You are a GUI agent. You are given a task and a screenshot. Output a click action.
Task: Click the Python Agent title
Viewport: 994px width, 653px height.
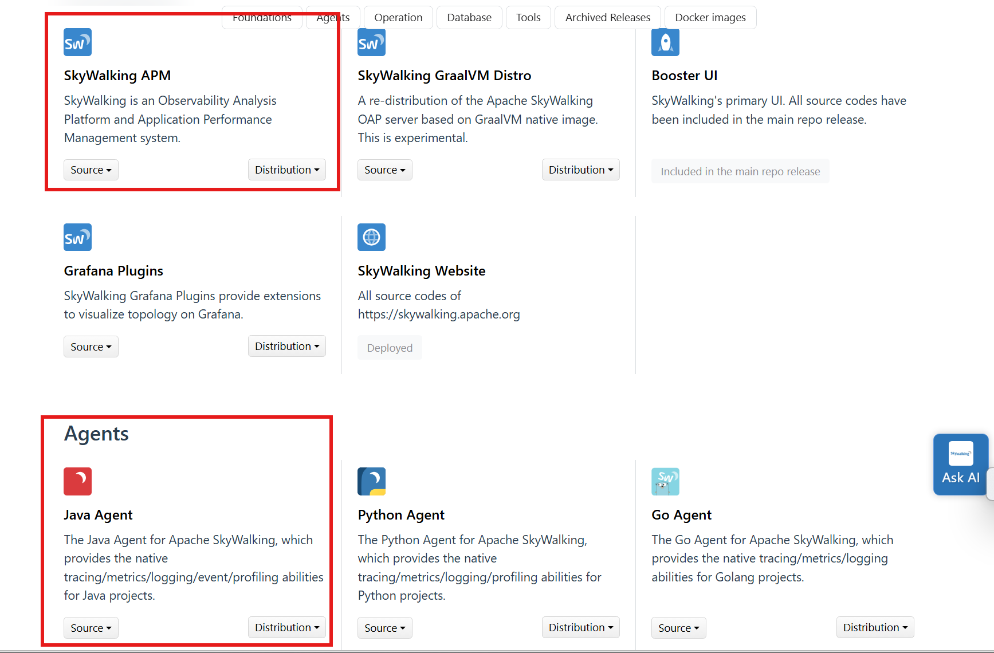click(x=401, y=515)
